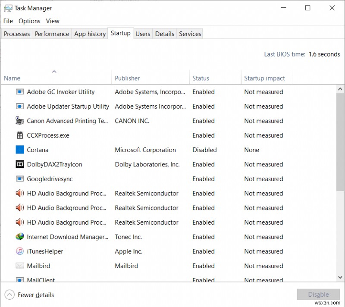Sort list by the Name column header

[x=12, y=78]
